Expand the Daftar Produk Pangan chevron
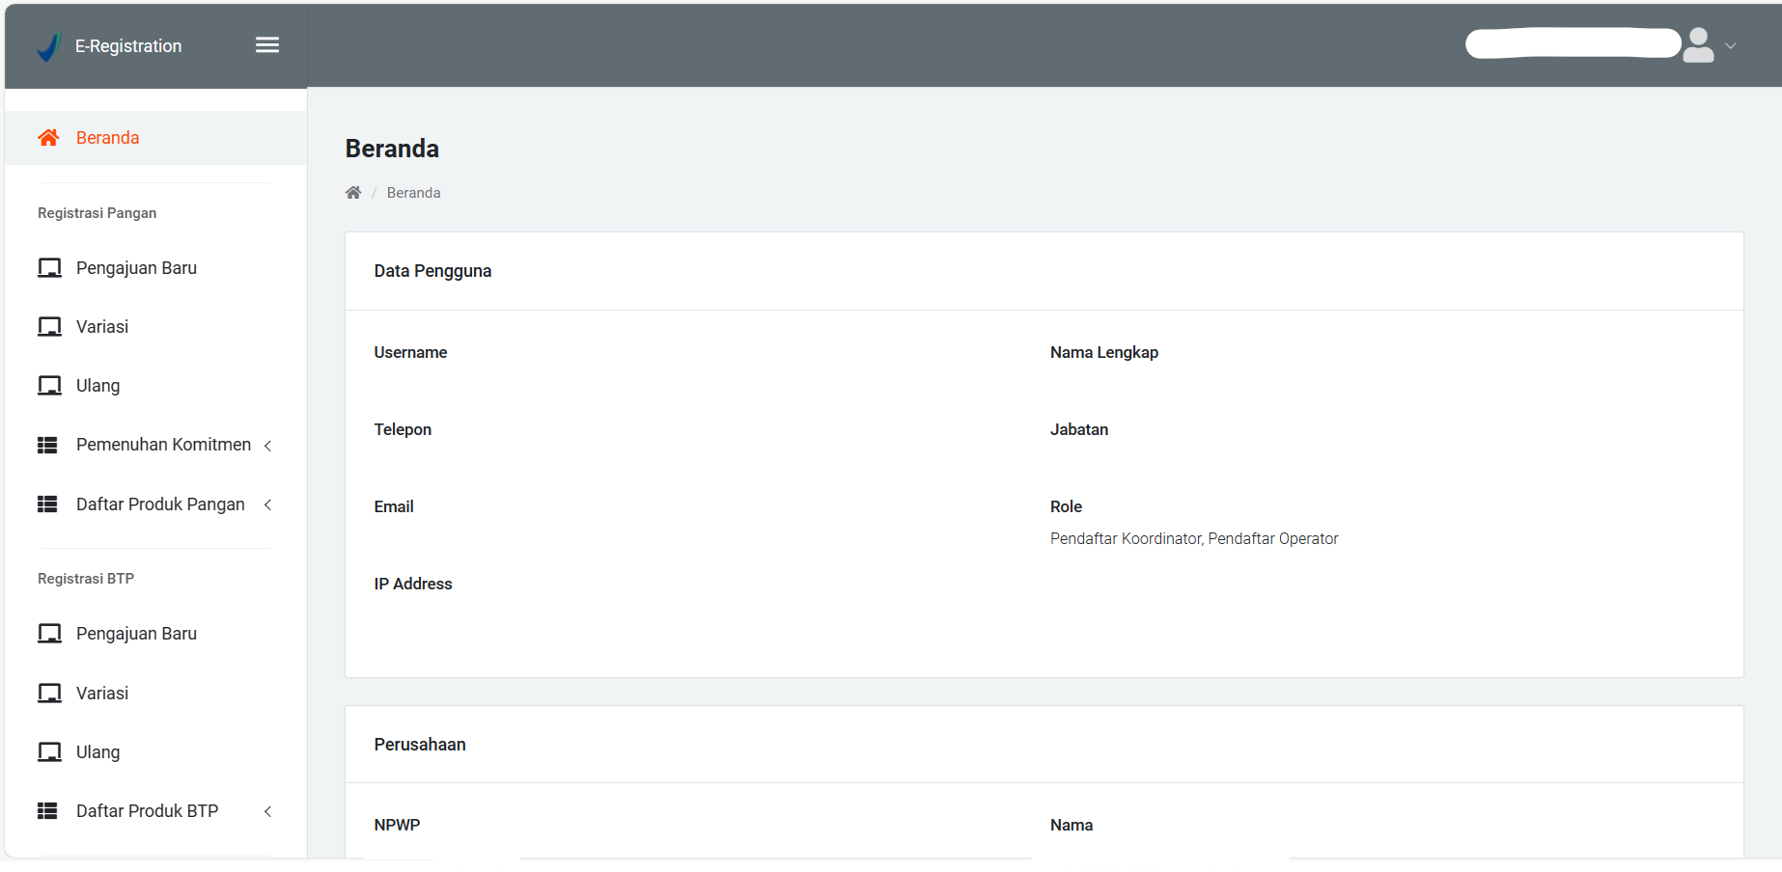1782x872 pixels. (268, 504)
